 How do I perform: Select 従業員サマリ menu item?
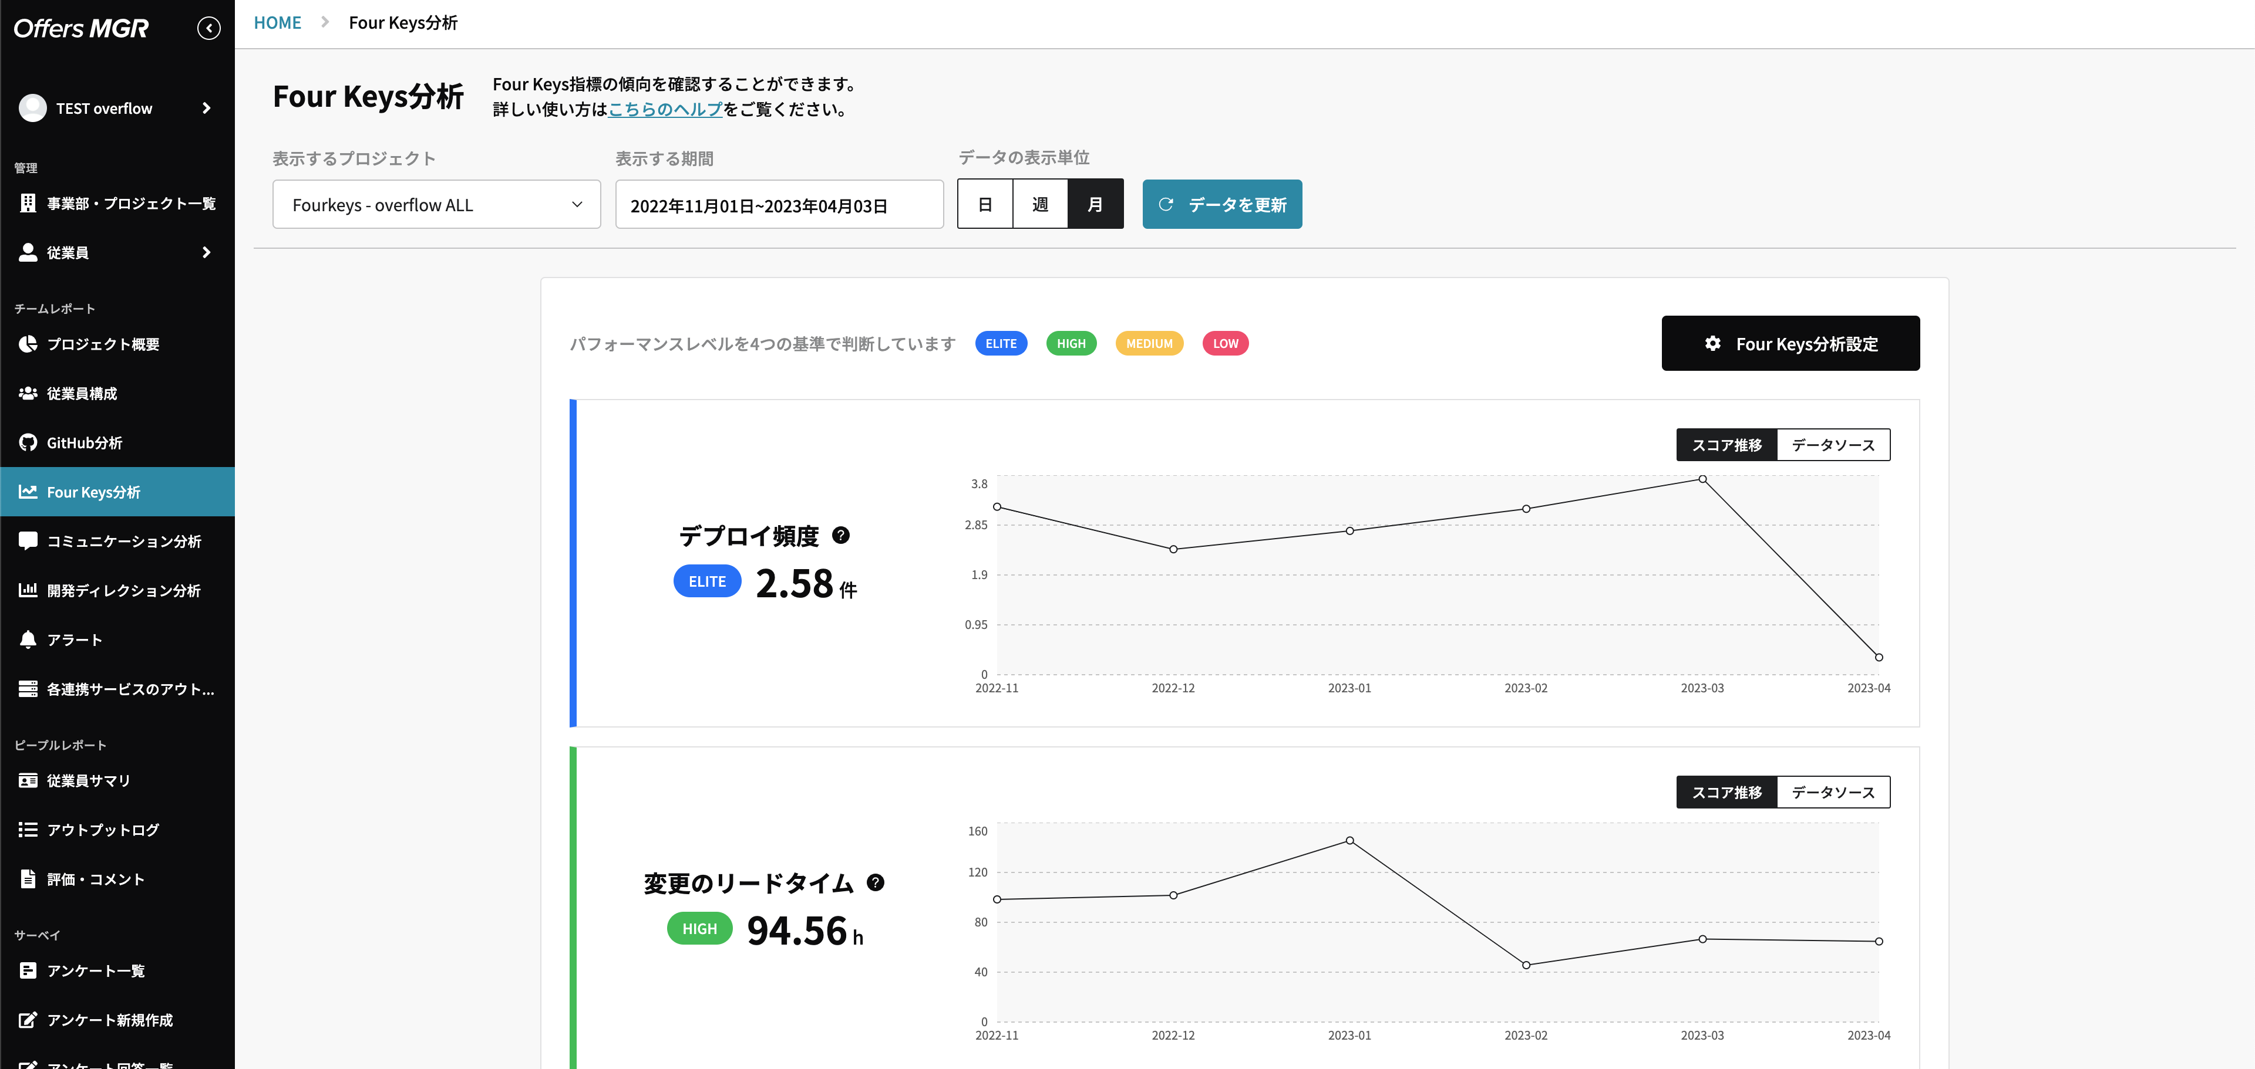pos(117,780)
